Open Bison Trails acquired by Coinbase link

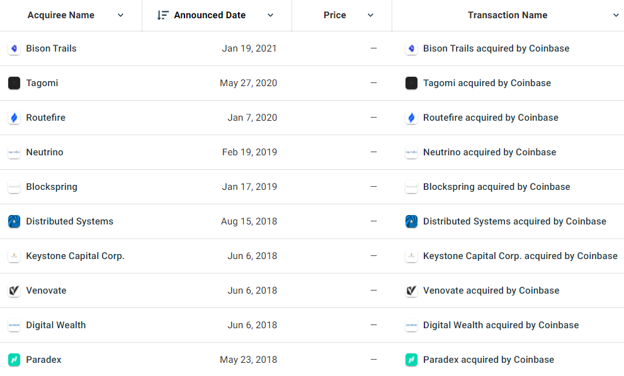coord(496,48)
